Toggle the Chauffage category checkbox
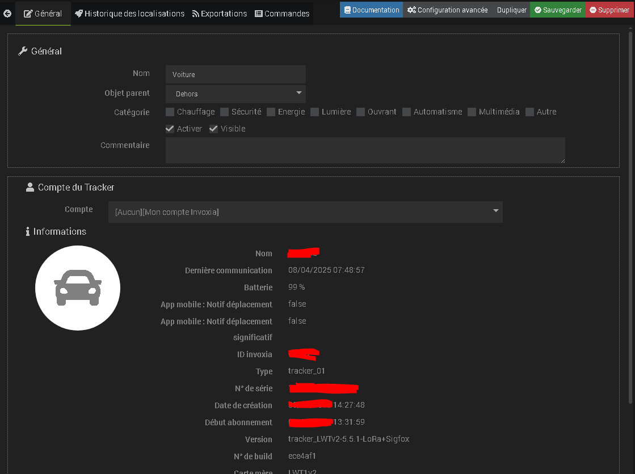 170,112
